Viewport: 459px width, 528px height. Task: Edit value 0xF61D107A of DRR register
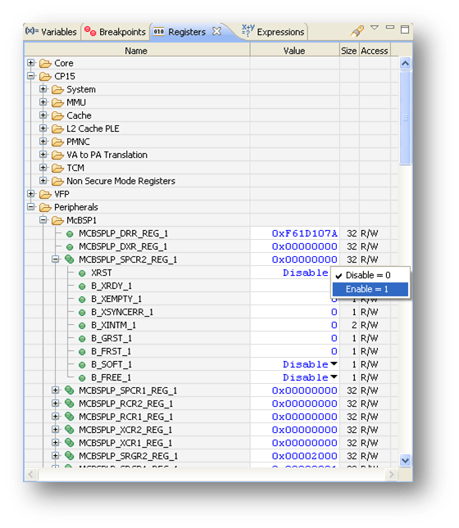point(304,233)
